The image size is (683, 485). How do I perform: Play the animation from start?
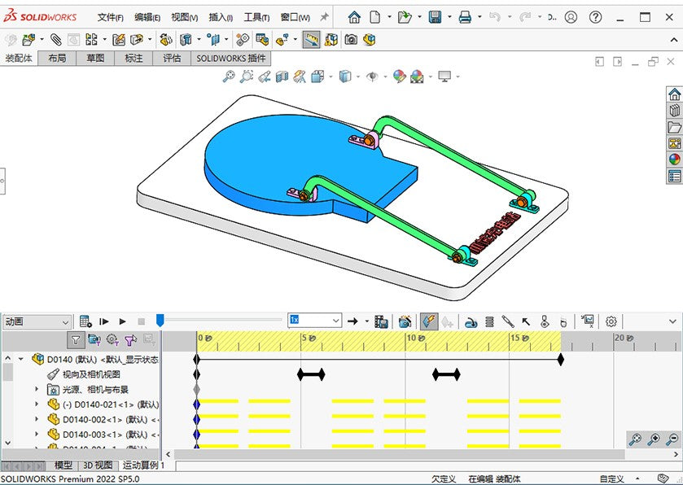click(x=104, y=321)
